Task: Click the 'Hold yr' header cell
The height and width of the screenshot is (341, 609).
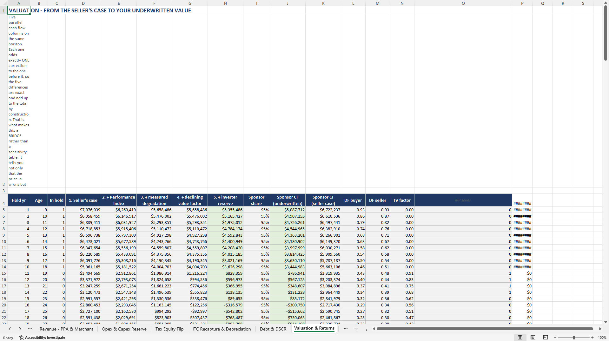Action: coord(19,200)
